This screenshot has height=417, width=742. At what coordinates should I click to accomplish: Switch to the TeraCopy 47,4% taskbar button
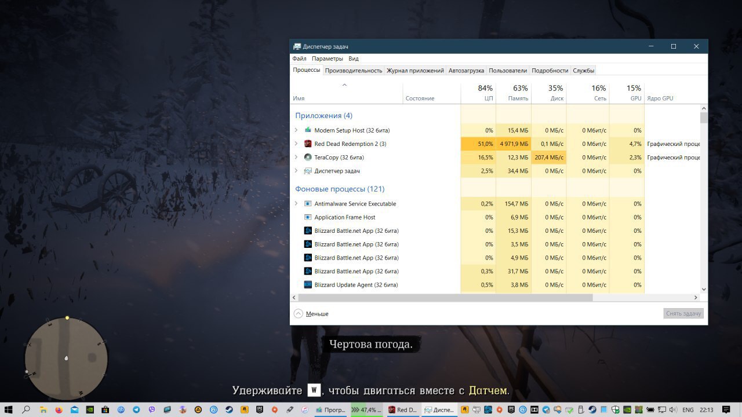(366, 409)
